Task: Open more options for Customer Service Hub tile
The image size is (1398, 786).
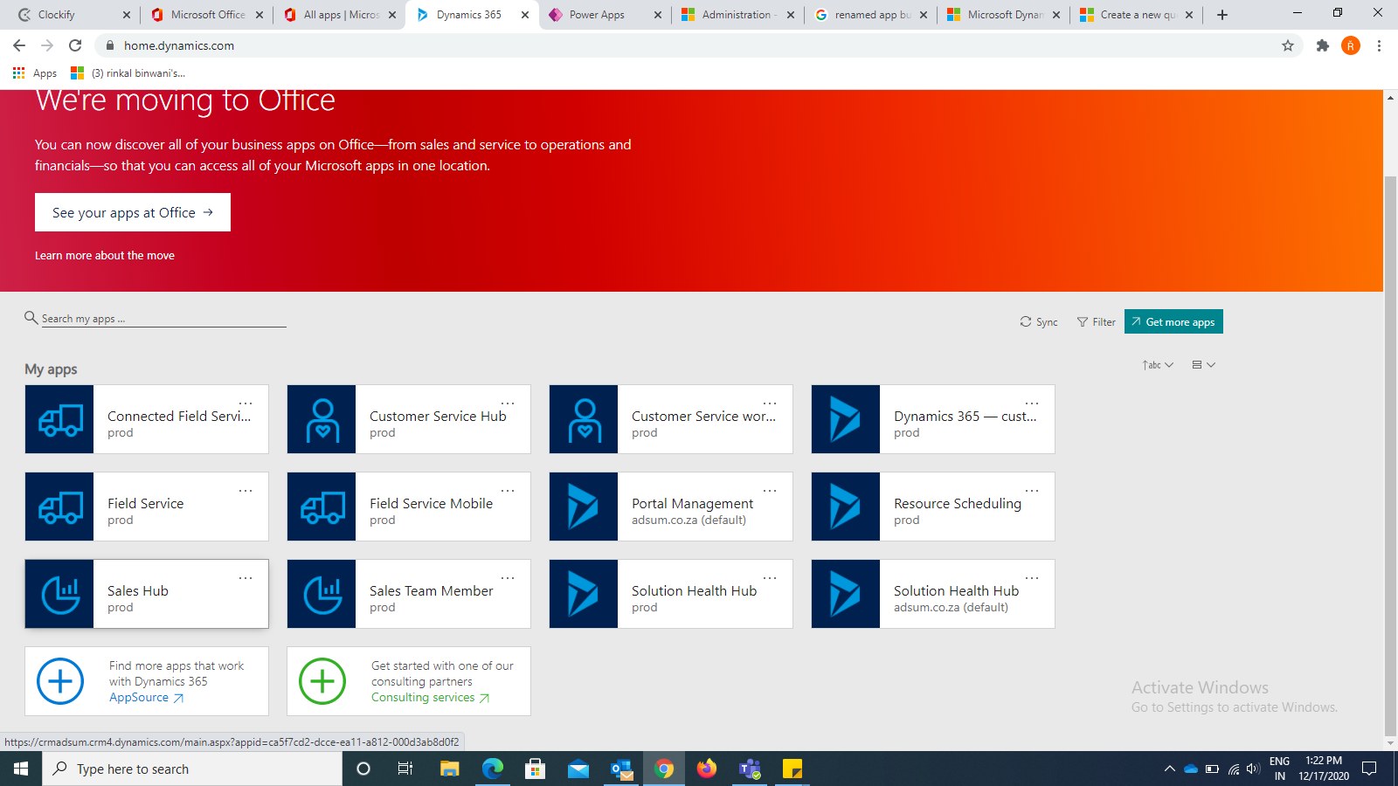Action: [x=508, y=403]
